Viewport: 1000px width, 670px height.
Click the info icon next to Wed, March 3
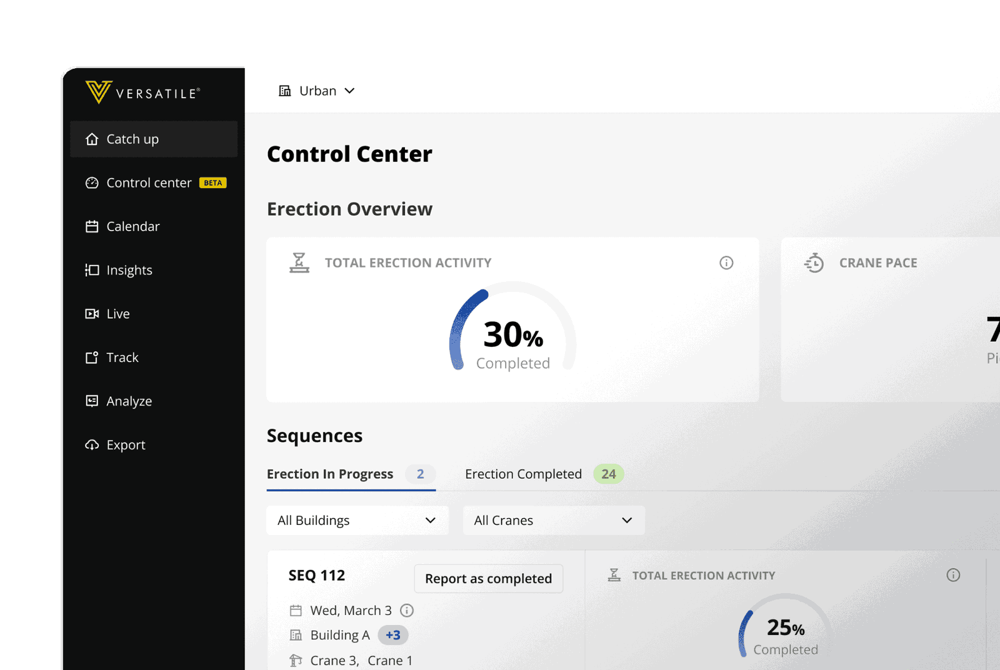point(407,611)
